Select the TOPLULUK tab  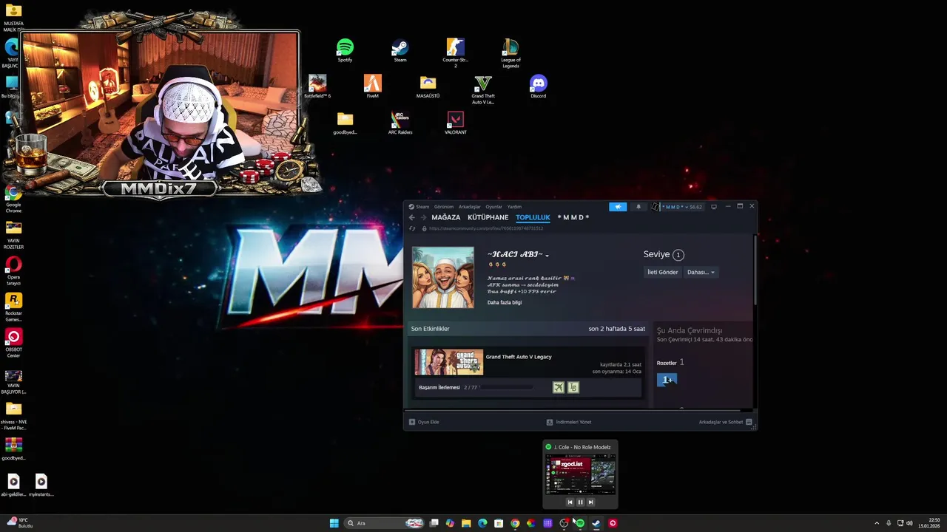pos(533,217)
